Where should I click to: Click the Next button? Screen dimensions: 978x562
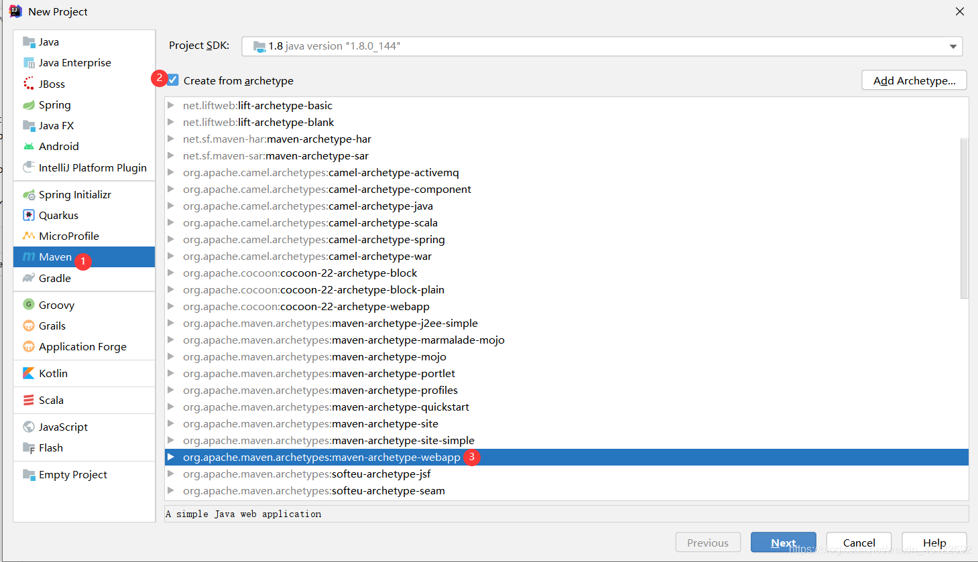(x=784, y=543)
